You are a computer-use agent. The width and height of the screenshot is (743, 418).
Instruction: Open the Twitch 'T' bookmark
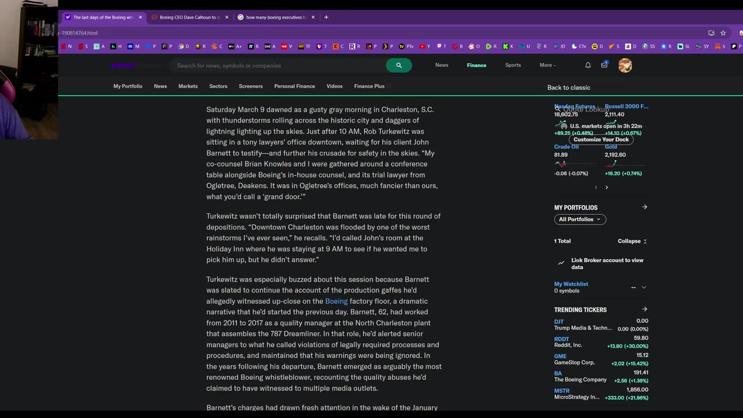pyautogui.click(x=442, y=46)
